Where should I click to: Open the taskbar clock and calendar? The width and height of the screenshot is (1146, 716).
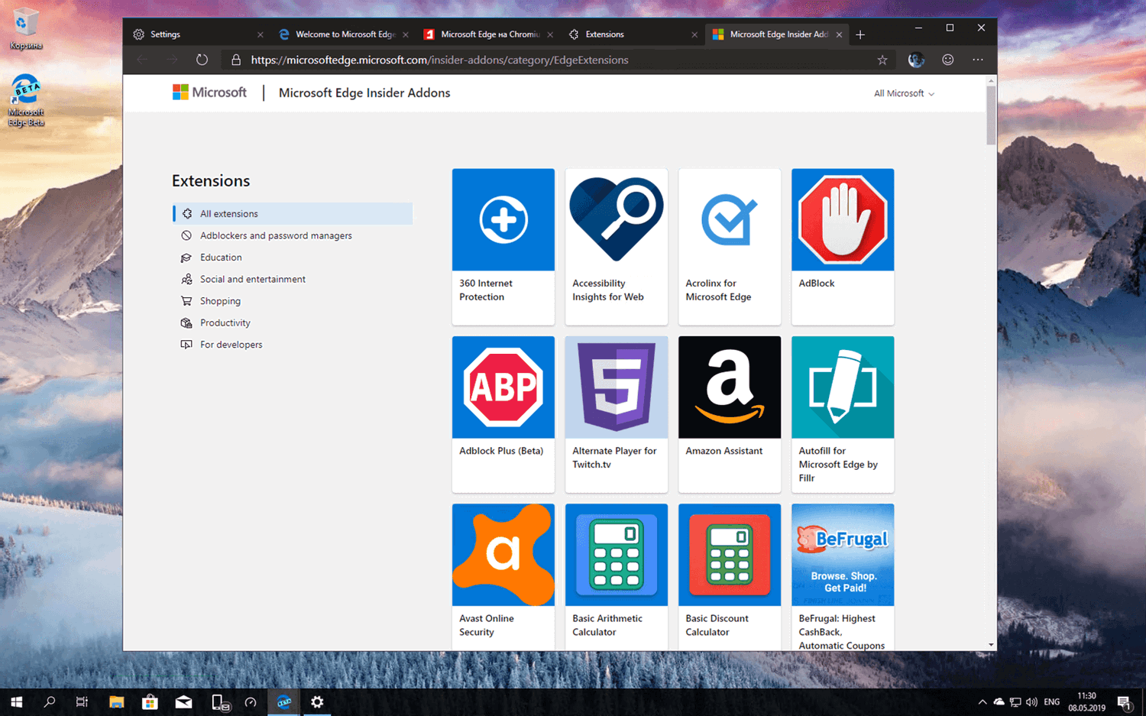tap(1086, 701)
